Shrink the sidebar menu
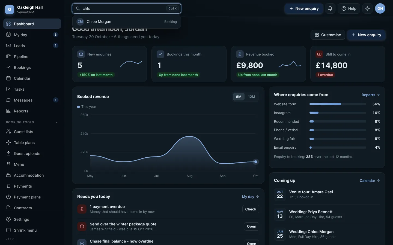393x245 pixels. [32, 230]
